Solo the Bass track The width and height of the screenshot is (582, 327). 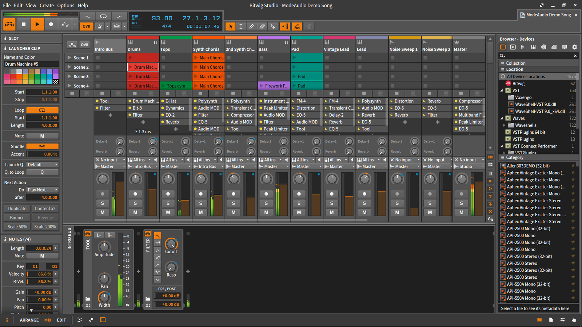[266, 203]
